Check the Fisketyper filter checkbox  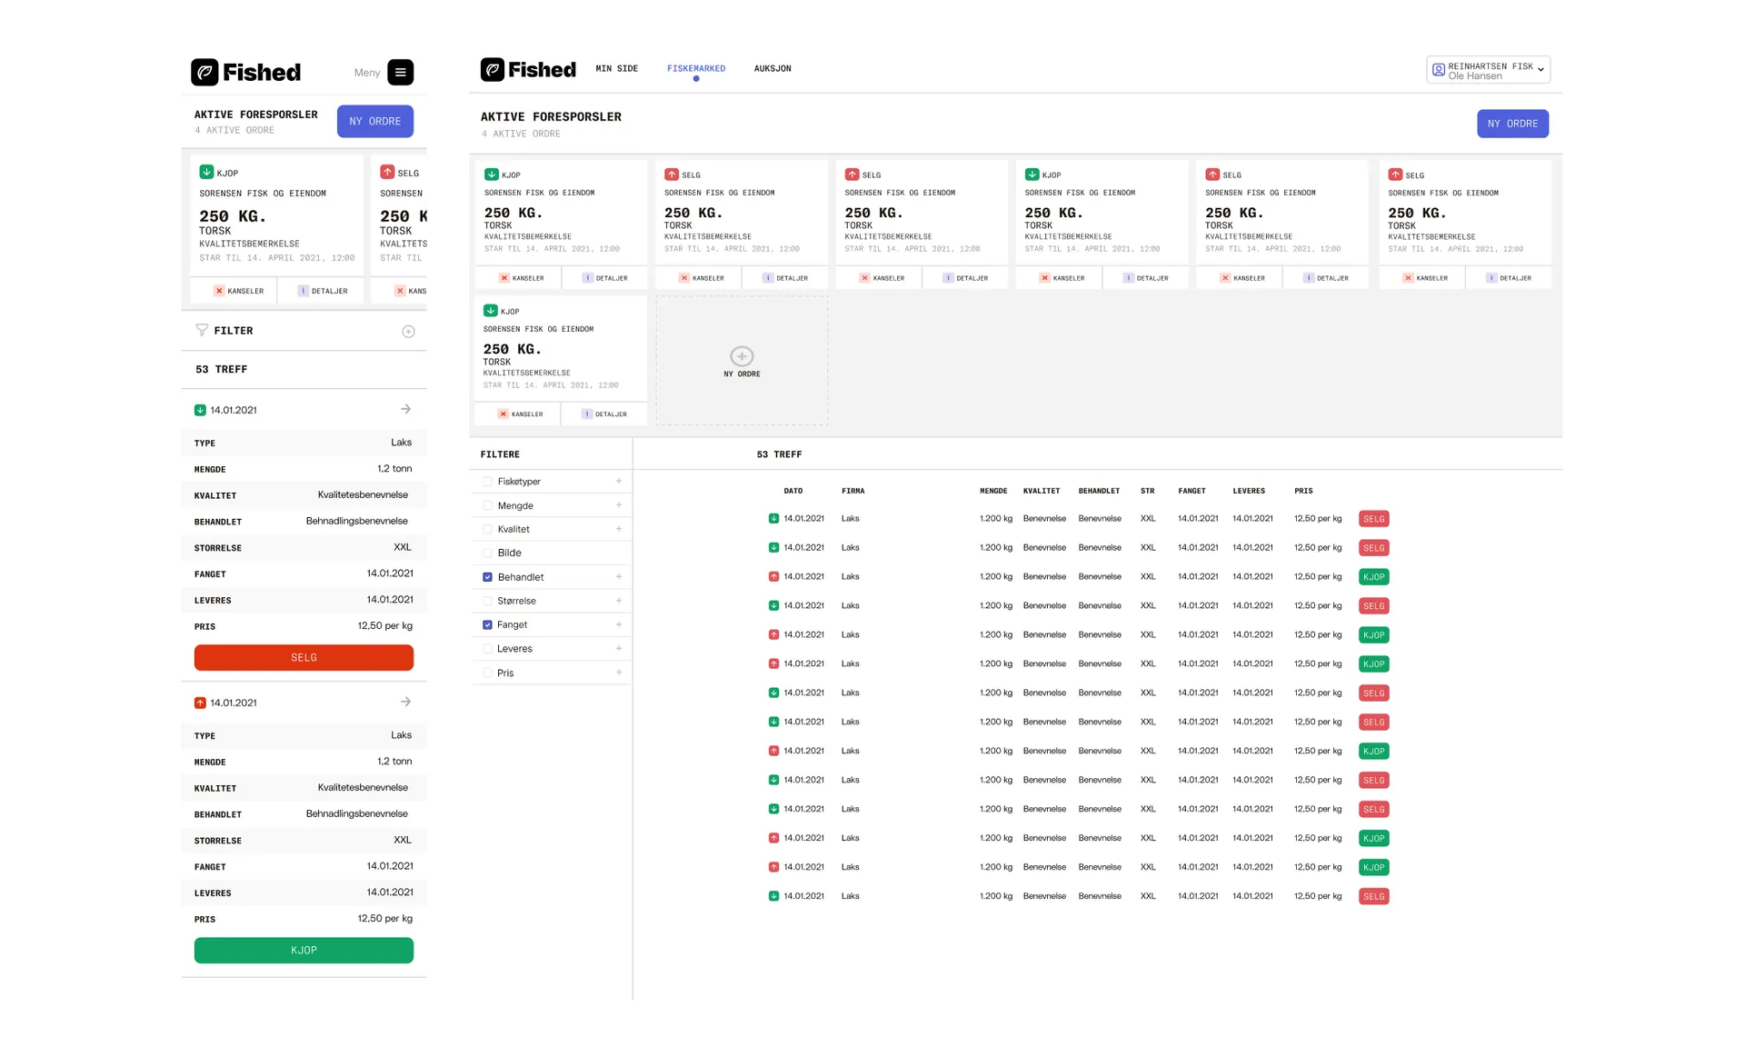coord(487,482)
